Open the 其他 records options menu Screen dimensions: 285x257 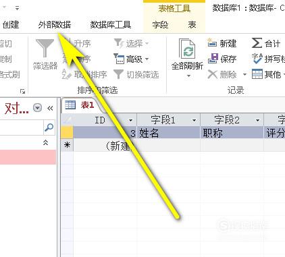pyautogui.click(x=268, y=74)
